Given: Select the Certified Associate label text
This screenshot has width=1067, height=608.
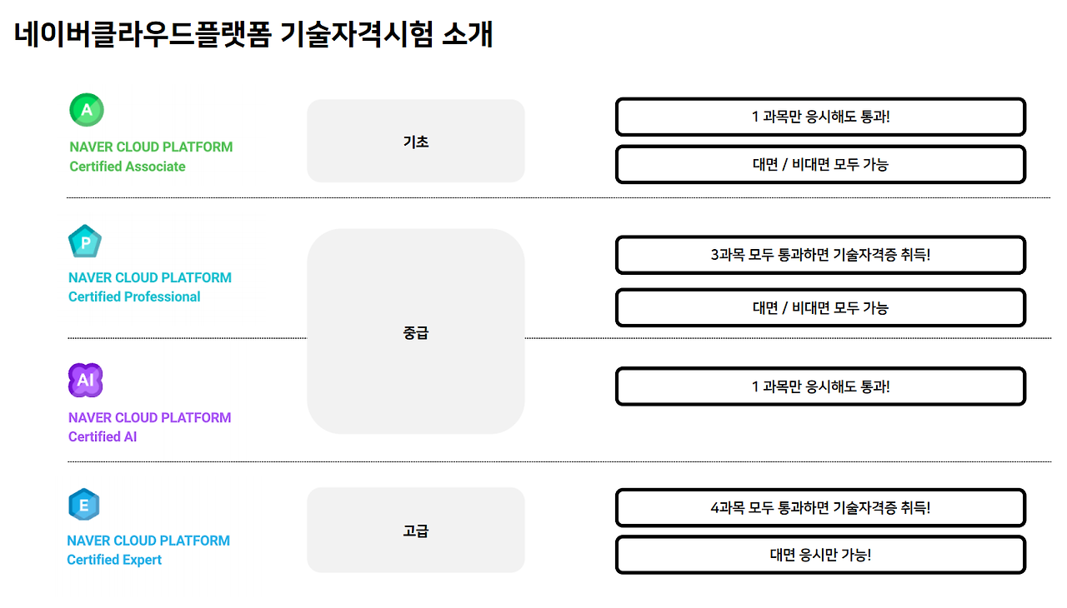Looking at the screenshot, I should click(128, 167).
